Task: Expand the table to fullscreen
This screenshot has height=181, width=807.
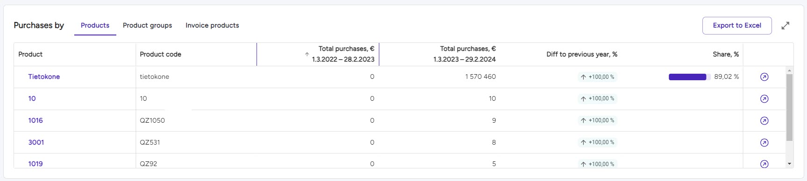Action: click(x=786, y=26)
